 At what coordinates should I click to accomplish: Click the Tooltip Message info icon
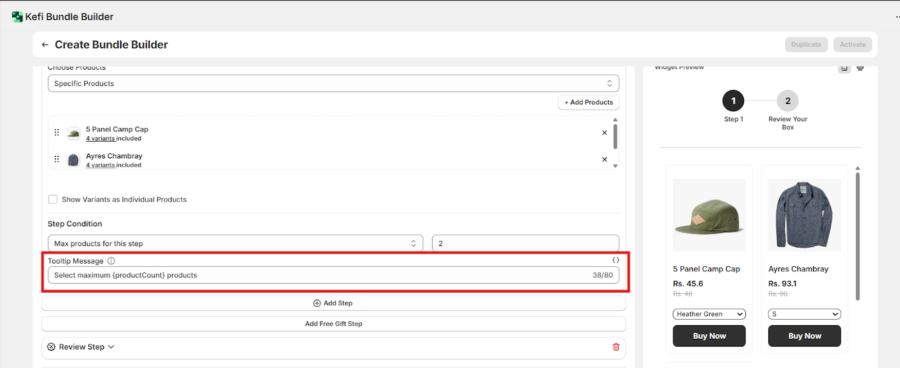pos(111,261)
